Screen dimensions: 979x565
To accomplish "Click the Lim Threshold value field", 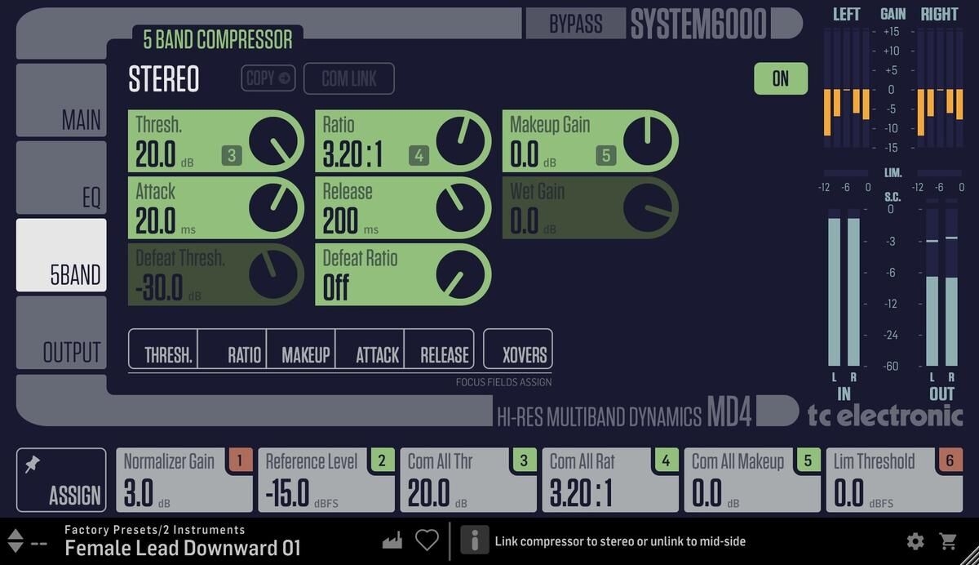I will click(894, 480).
